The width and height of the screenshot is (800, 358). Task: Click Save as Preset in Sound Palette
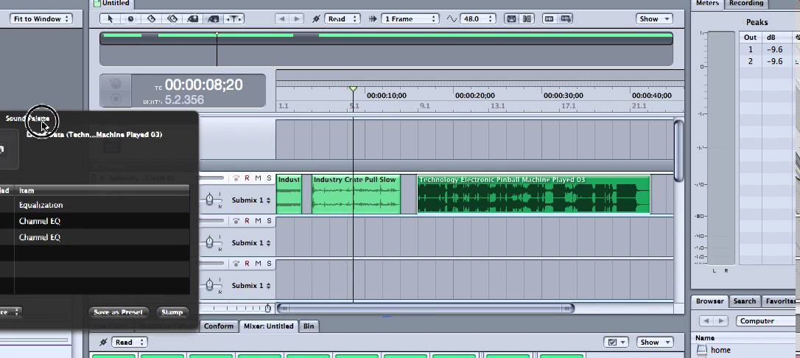(119, 312)
